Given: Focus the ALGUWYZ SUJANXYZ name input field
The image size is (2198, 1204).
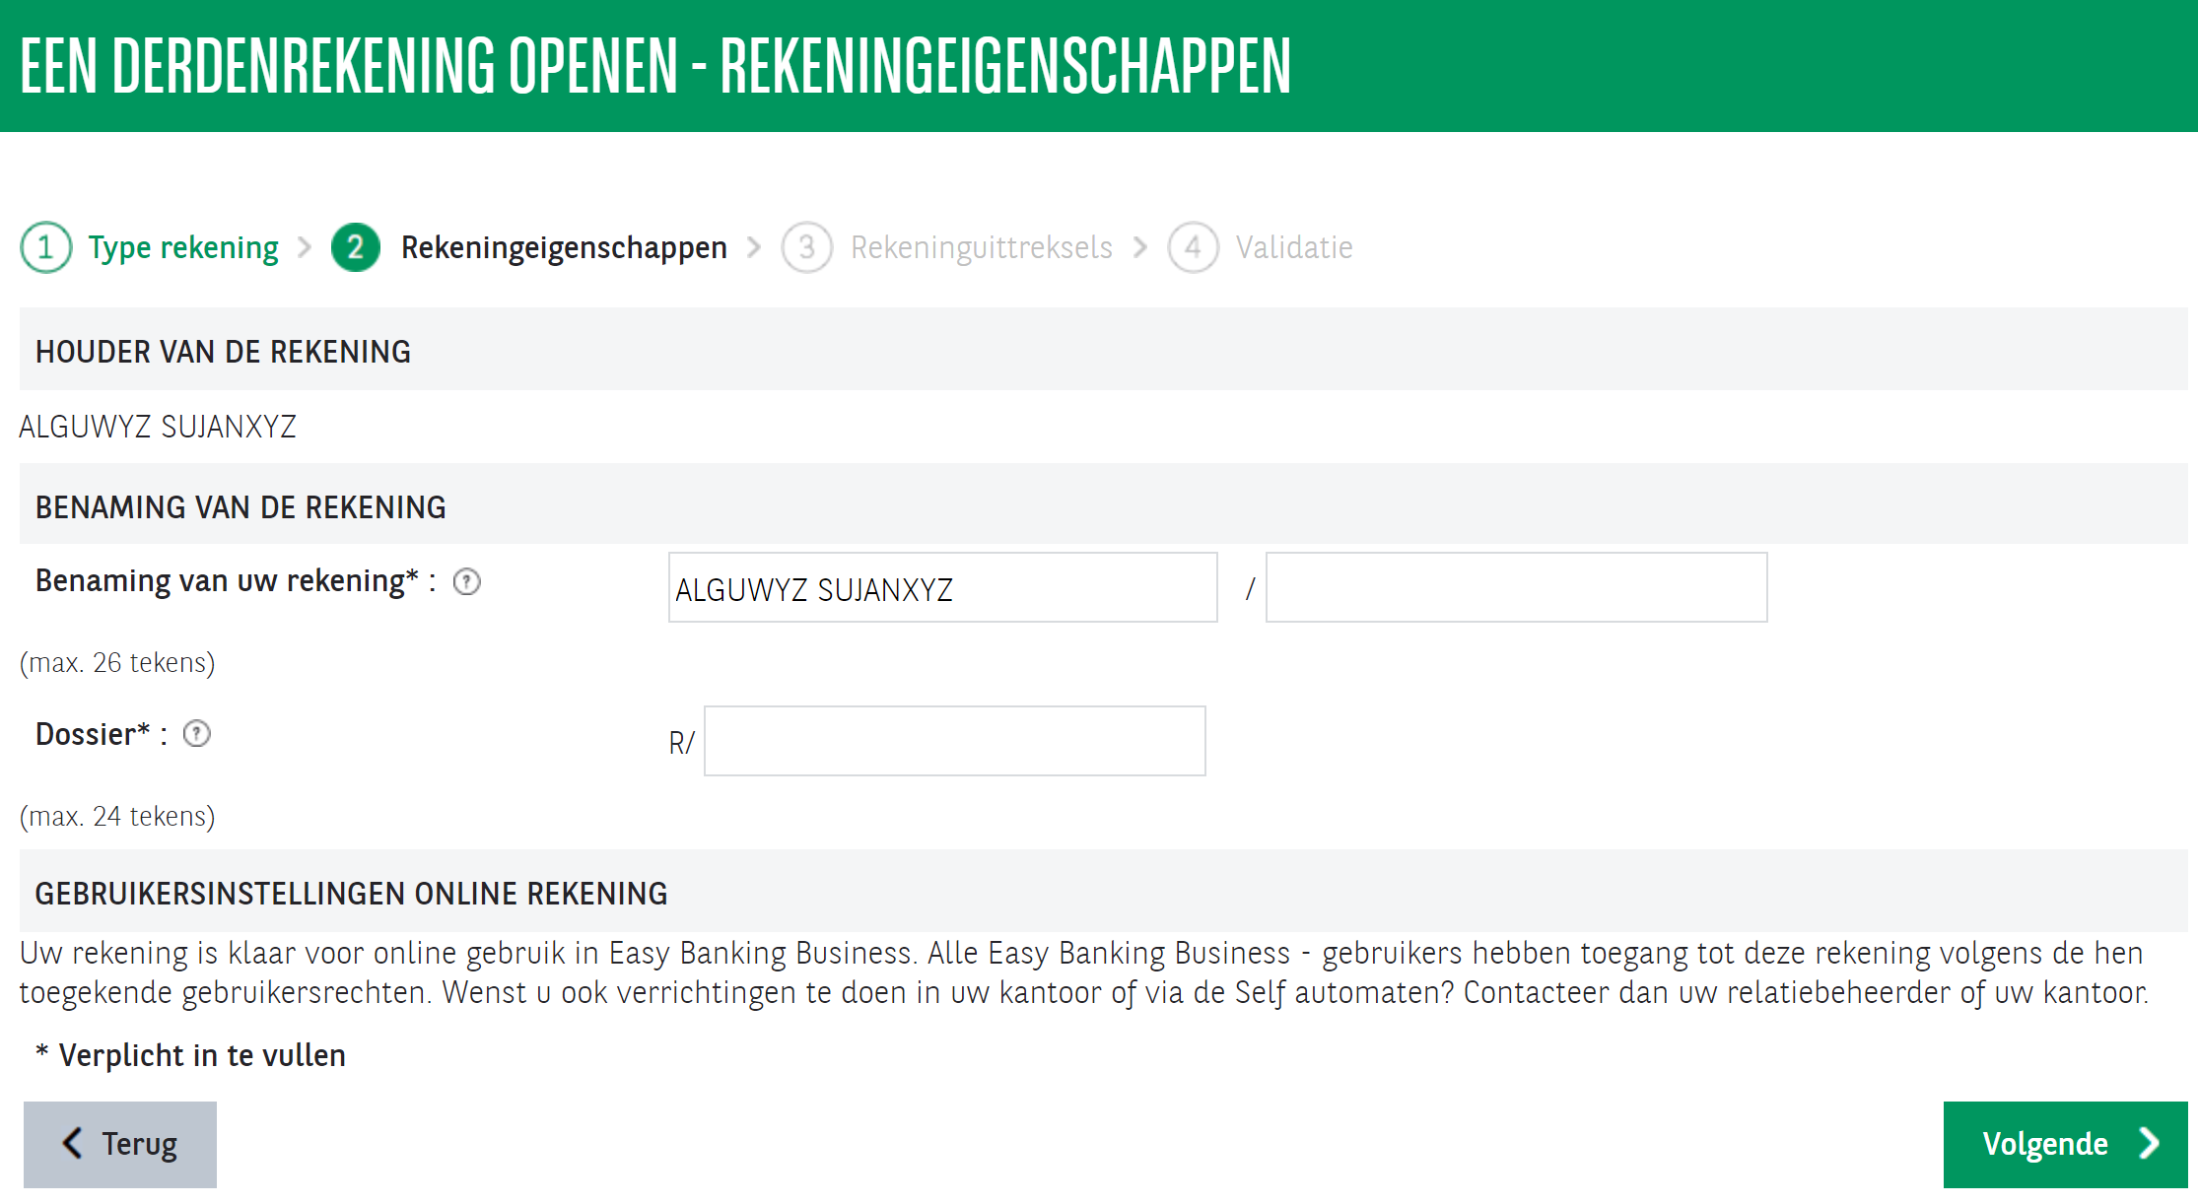Looking at the screenshot, I should [x=942, y=588].
